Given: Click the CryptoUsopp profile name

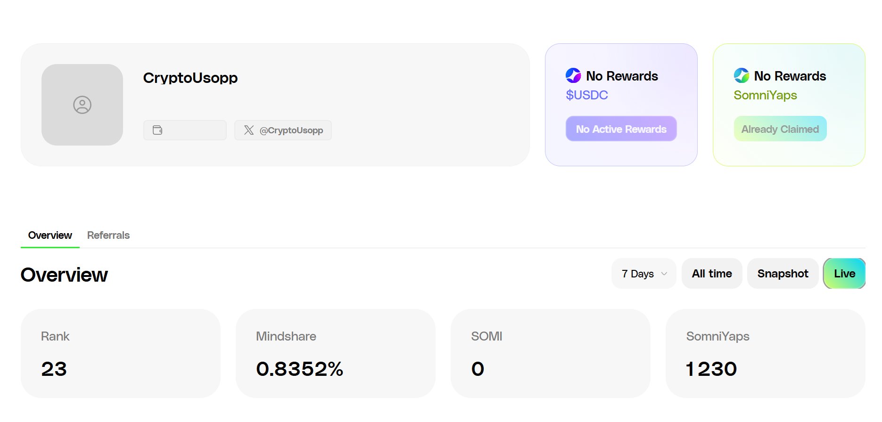Looking at the screenshot, I should [190, 78].
